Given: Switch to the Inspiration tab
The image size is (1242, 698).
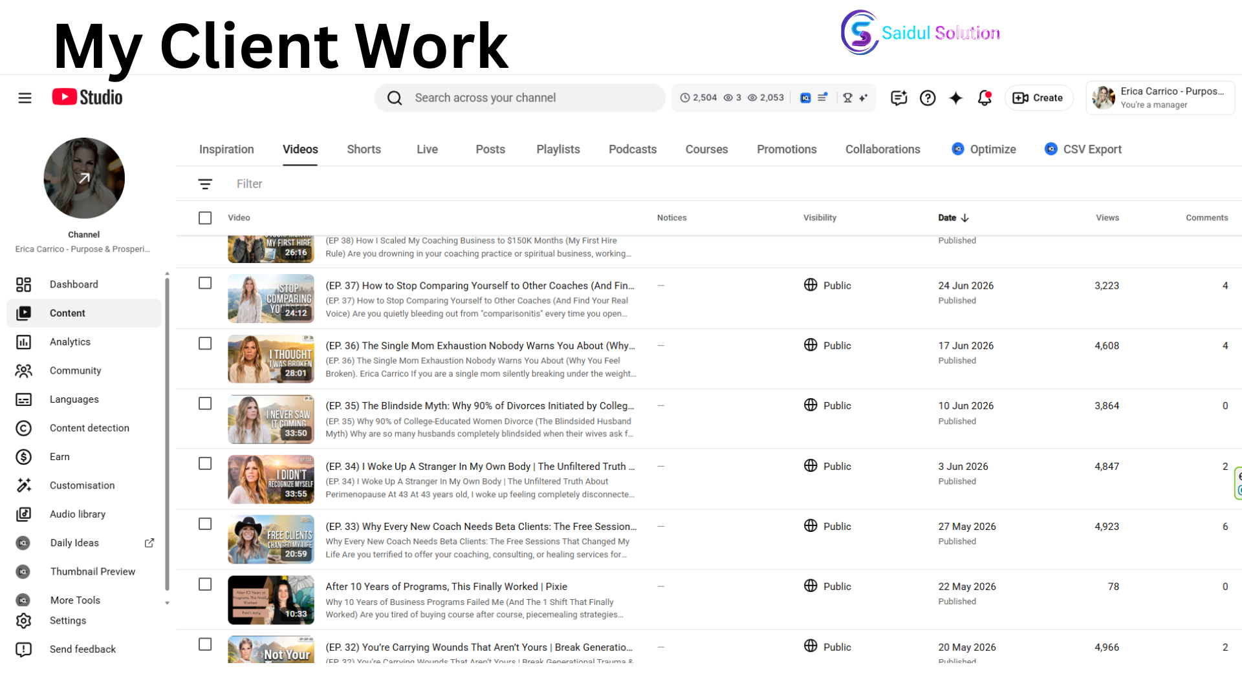Looking at the screenshot, I should click(x=226, y=149).
